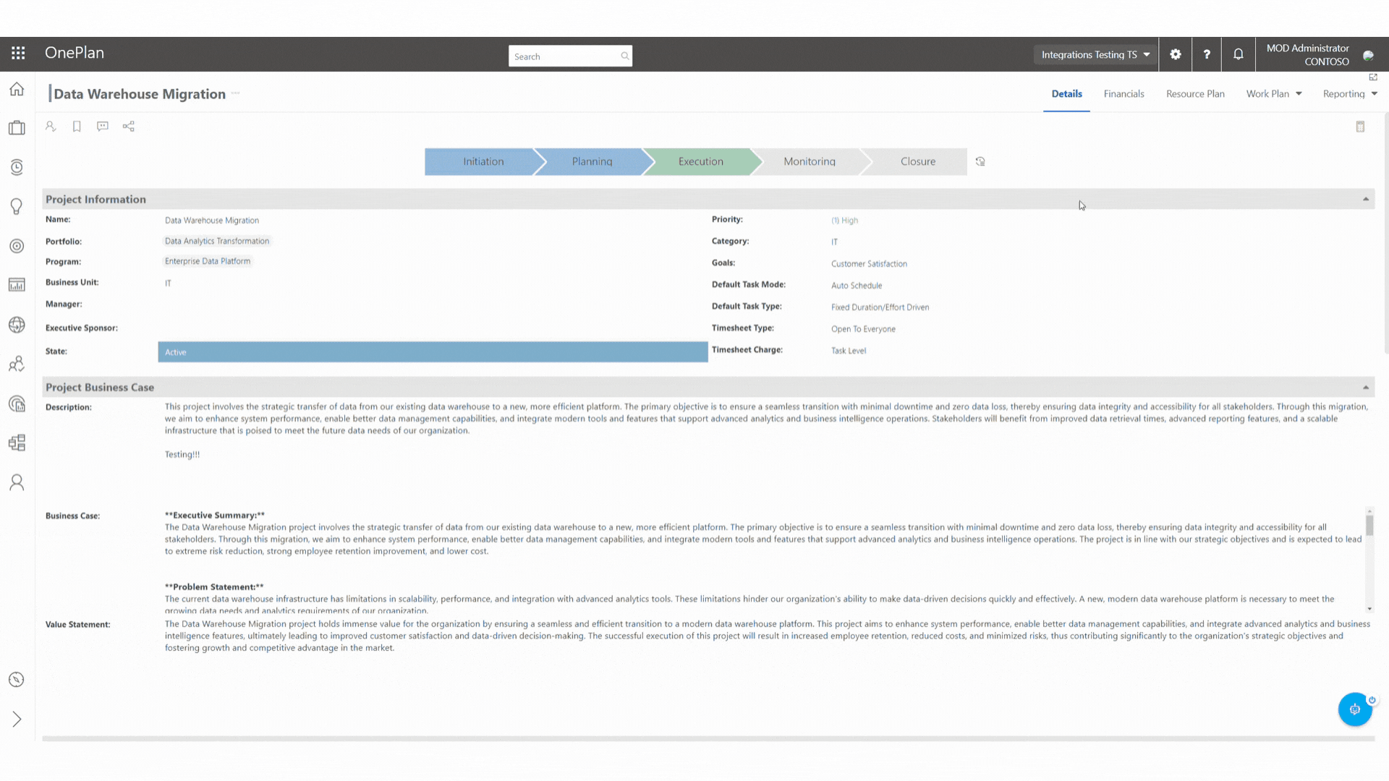Open the app launcher grid icon
This screenshot has width=1389, height=781.
pos(18,53)
